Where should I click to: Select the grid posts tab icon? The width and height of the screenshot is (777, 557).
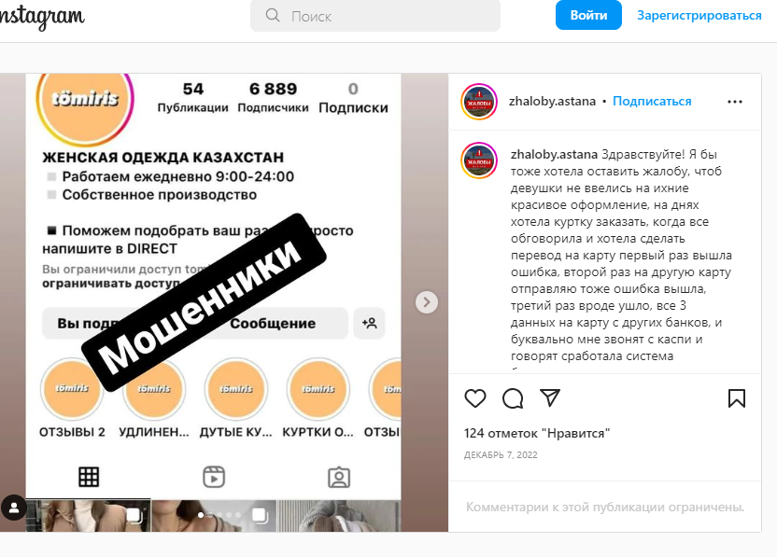pos(89,477)
